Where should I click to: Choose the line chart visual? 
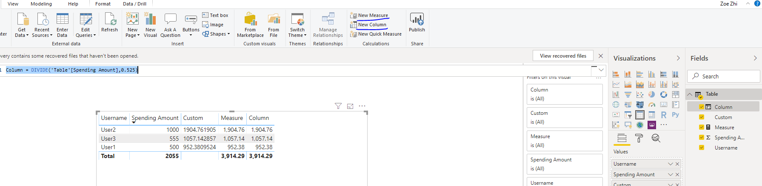[616, 84]
